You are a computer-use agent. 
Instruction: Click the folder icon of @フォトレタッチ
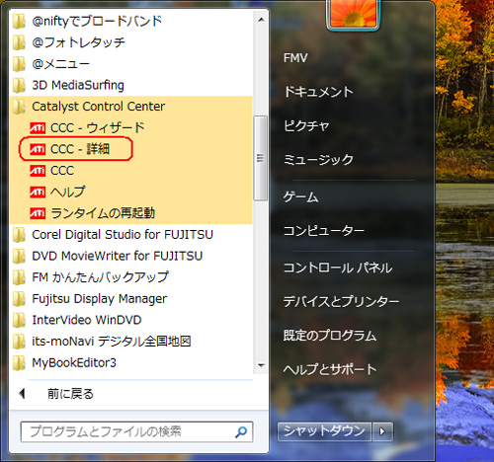(x=19, y=42)
